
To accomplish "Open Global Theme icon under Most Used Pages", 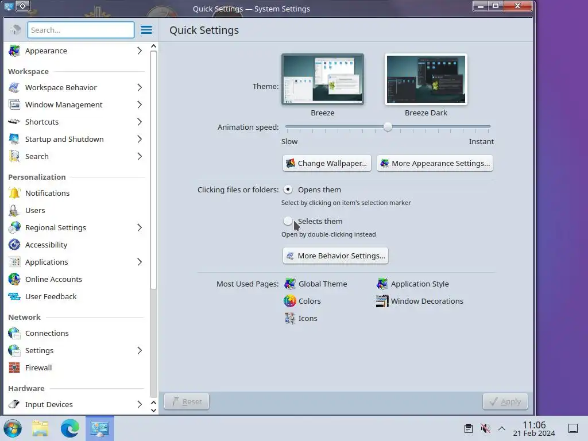I will click(x=289, y=284).
